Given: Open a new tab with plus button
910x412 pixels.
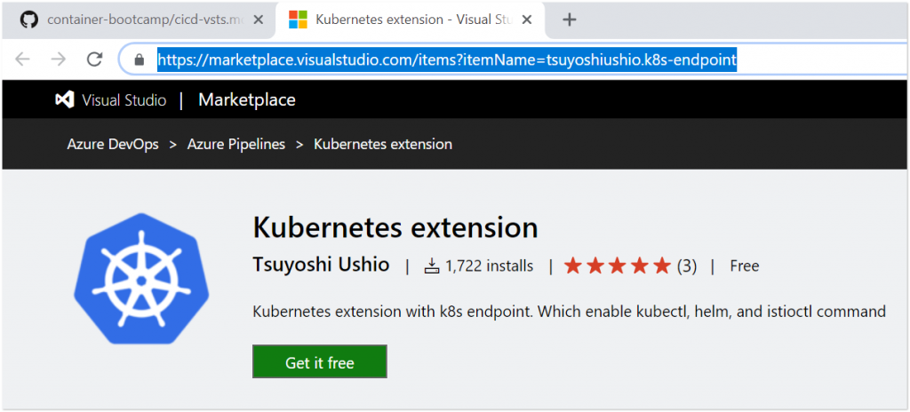Looking at the screenshot, I should point(570,20).
